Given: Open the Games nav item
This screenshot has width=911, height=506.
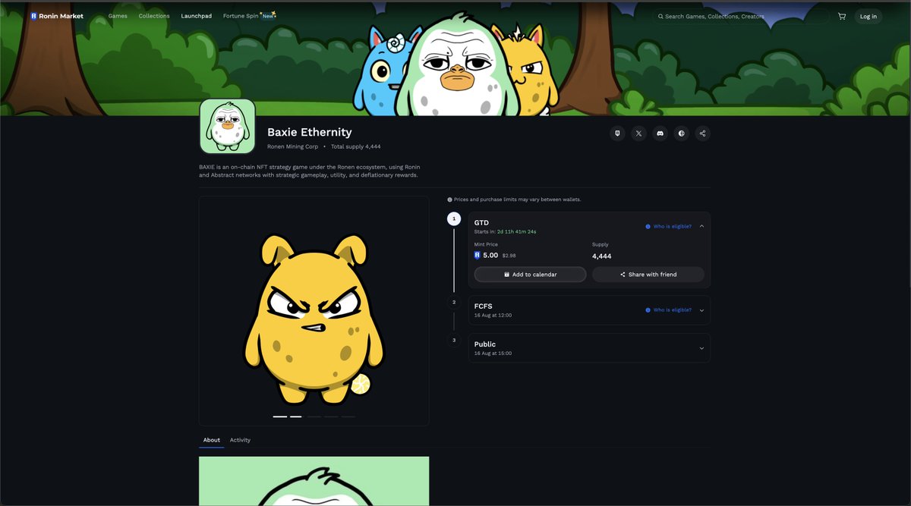Looking at the screenshot, I should (x=118, y=16).
